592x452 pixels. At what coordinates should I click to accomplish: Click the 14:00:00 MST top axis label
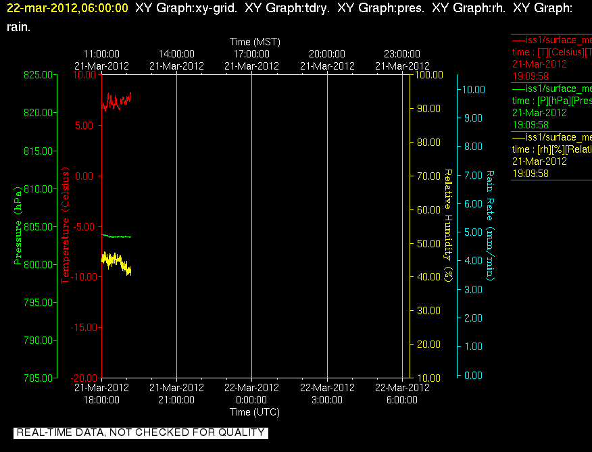176,54
